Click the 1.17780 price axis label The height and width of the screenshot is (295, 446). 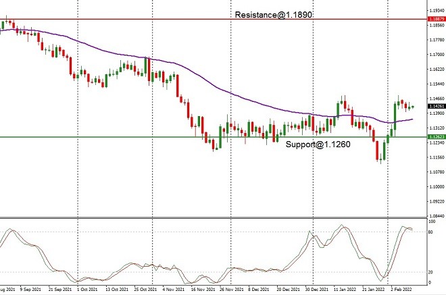point(437,40)
